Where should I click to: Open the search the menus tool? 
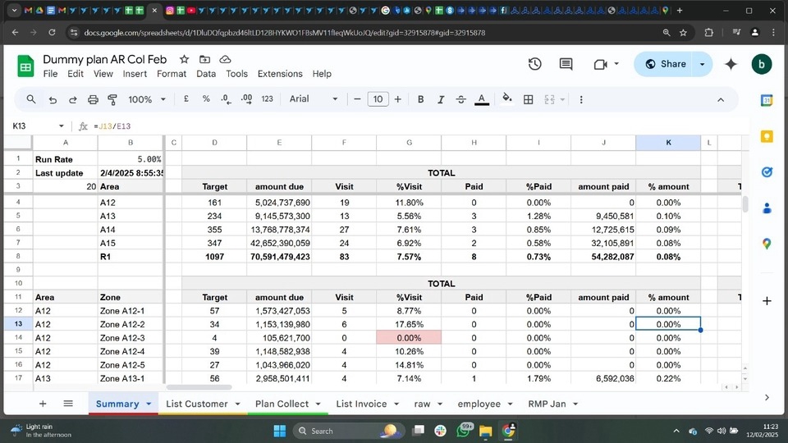pyautogui.click(x=31, y=99)
